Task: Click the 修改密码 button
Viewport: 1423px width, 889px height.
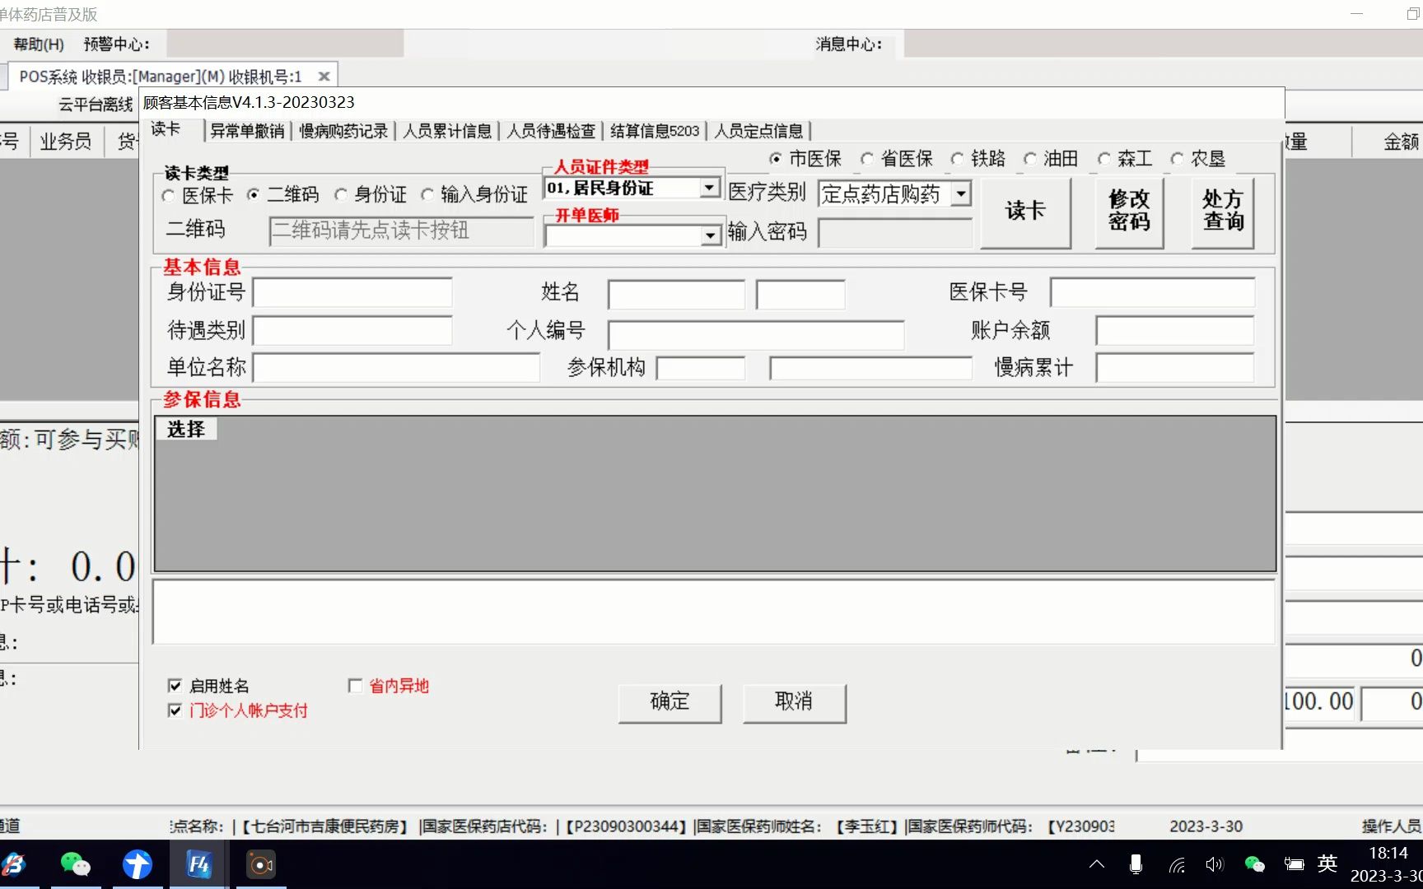Action: point(1129,212)
